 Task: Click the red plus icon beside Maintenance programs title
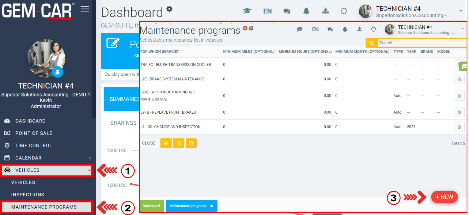[245, 28]
